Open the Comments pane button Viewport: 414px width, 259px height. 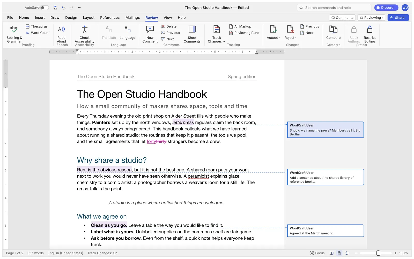[x=342, y=18]
